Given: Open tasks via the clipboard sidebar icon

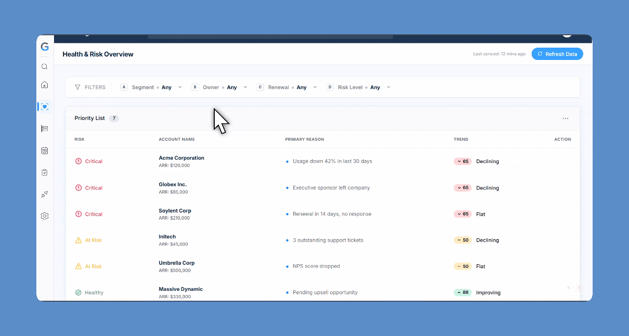Looking at the screenshot, I should pyautogui.click(x=44, y=172).
